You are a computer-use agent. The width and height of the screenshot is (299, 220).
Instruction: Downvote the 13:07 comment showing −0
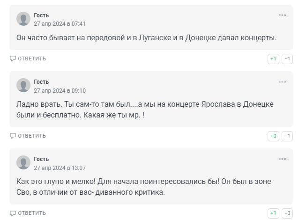pos(287,213)
